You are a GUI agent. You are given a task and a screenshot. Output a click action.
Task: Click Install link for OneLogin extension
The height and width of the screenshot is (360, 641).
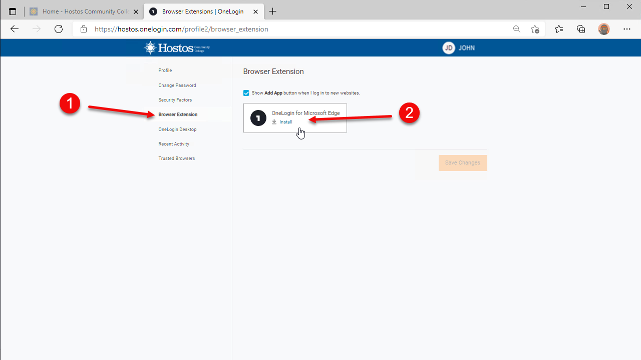tap(285, 122)
